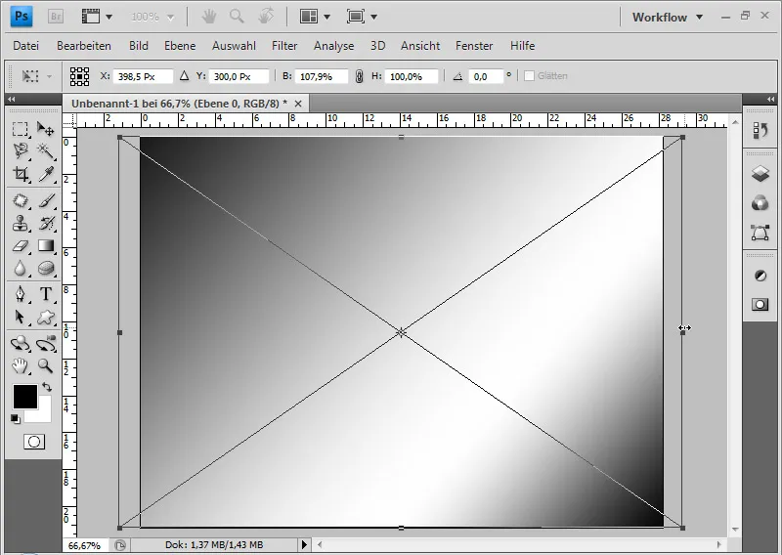This screenshot has width=782, height=555.
Task: Click the rotation angle field 0,0
Action: [x=485, y=76]
